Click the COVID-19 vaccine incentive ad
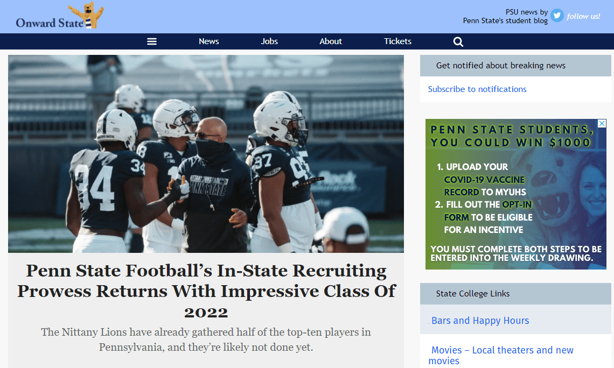614x368 pixels. (516, 194)
